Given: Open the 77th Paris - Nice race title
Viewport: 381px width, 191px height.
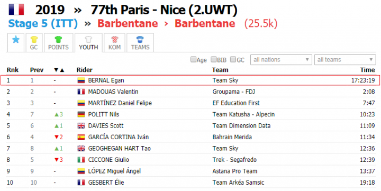Looking at the screenshot, I should pos(164,10).
